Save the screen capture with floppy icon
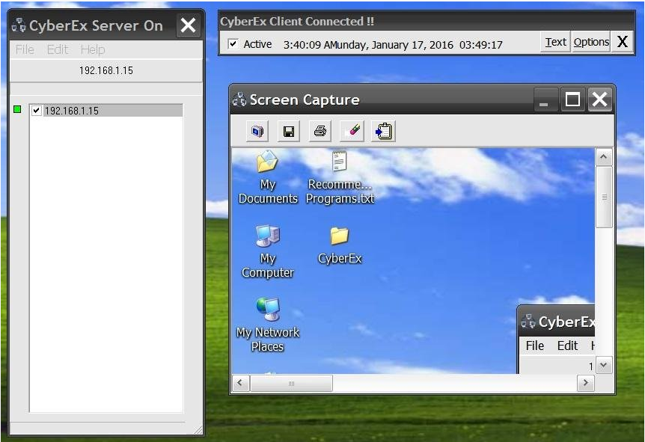This screenshot has width=645, height=442. pyautogui.click(x=288, y=132)
